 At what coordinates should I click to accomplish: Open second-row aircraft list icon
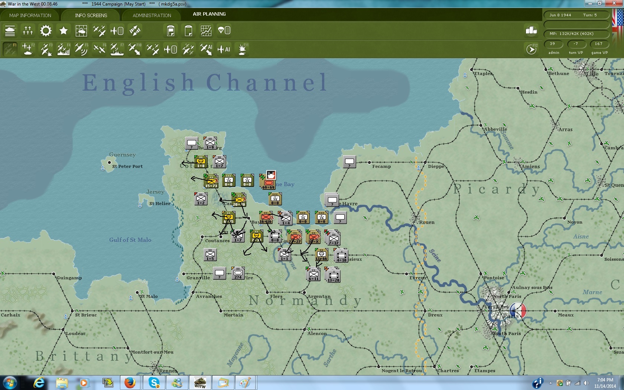tap(170, 49)
